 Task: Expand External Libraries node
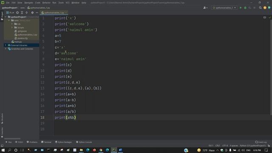(x=6, y=45)
